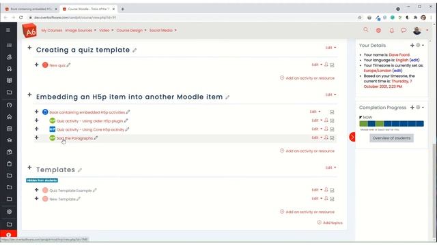The image size is (437, 245).
Task: Open Edit dropdown for Creating a quiz template section
Action: 330,48
